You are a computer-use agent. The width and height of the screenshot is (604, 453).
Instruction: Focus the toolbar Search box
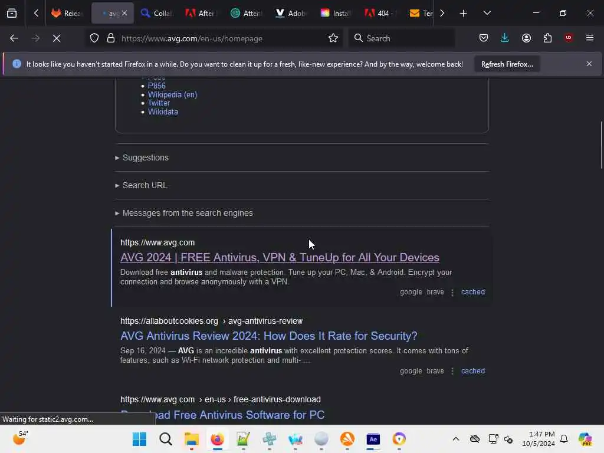coord(402,38)
